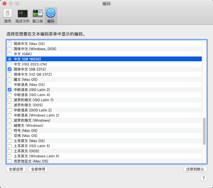Select the 越南文 (Windows) row text
Image resolution: width=213 pixels, height=188 pixels.
click(28, 125)
